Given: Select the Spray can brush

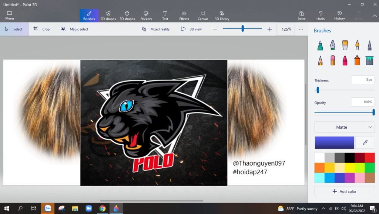Looking at the screenshot, I should (x=357, y=61).
